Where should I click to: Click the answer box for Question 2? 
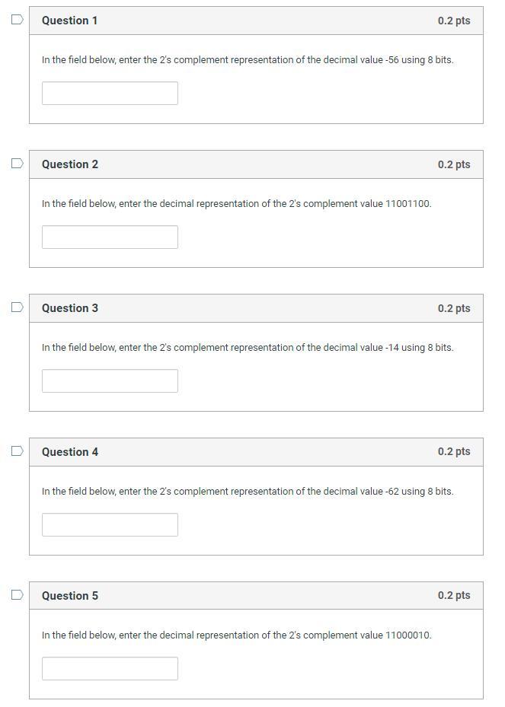[x=110, y=237]
